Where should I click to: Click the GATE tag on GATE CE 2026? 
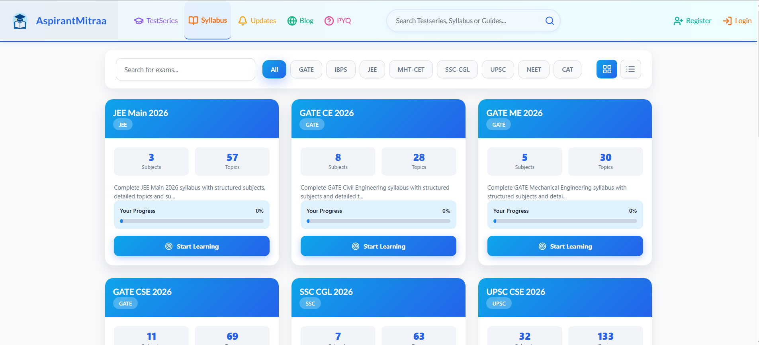(312, 125)
